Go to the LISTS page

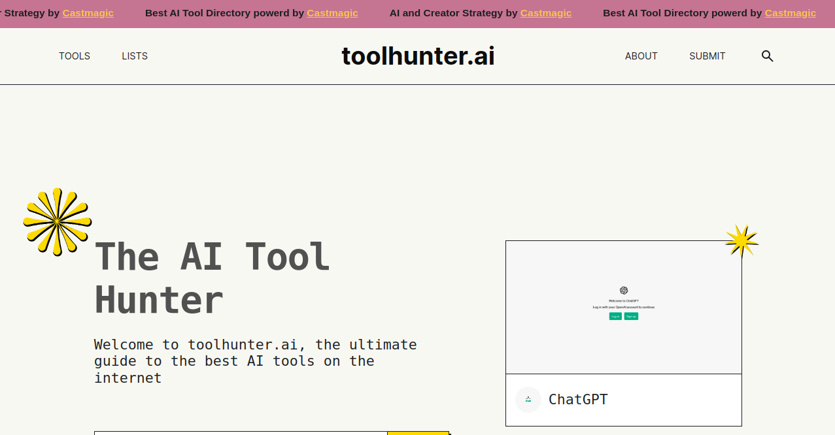(x=135, y=56)
